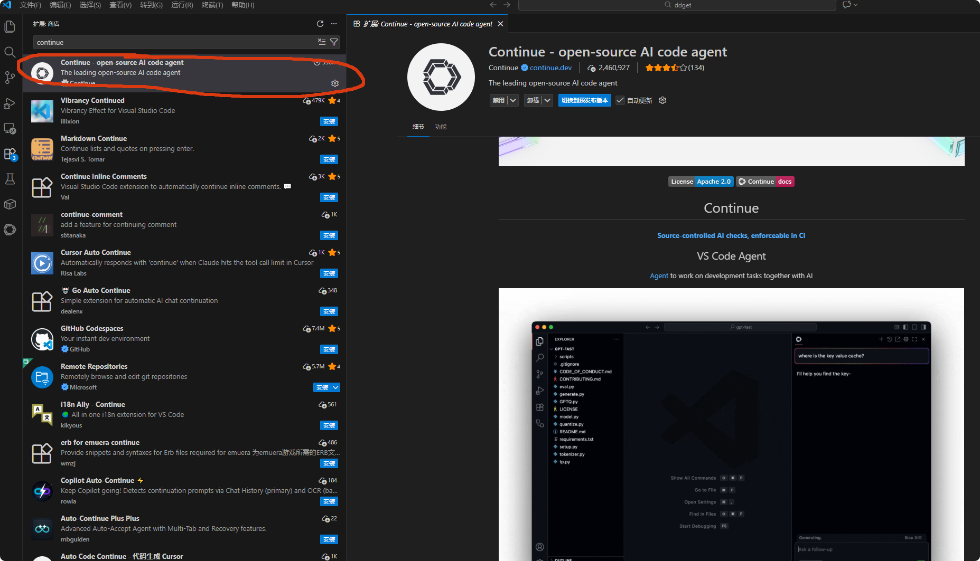The height and width of the screenshot is (561, 980).
Task: Open Source-controlled AI checks link
Action: [731, 235]
